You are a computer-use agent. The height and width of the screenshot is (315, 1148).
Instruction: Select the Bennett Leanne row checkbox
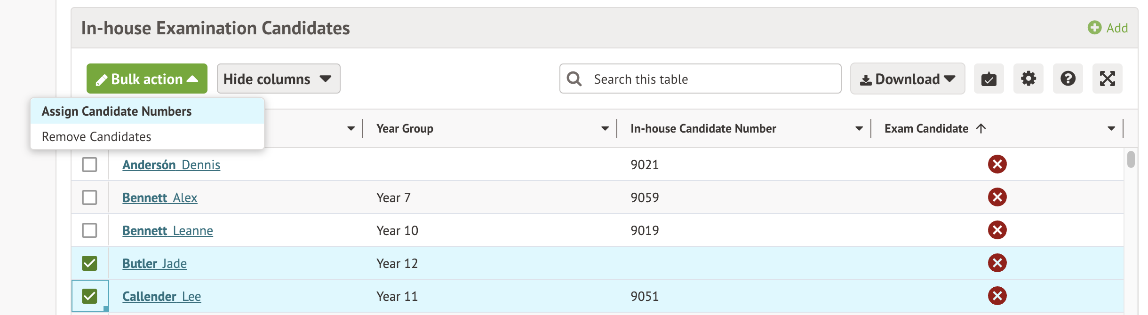click(x=89, y=230)
